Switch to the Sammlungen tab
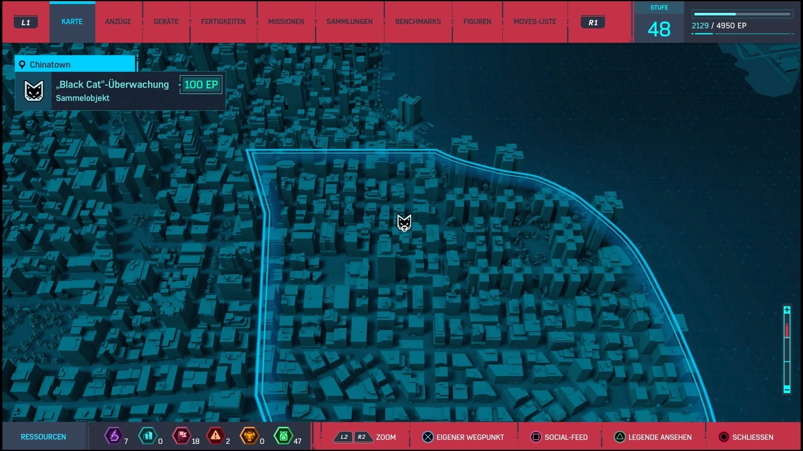803x451 pixels. pyautogui.click(x=350, y=22)
